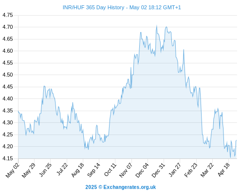Click the Aug 18 x-axis date label

point(78,170)
